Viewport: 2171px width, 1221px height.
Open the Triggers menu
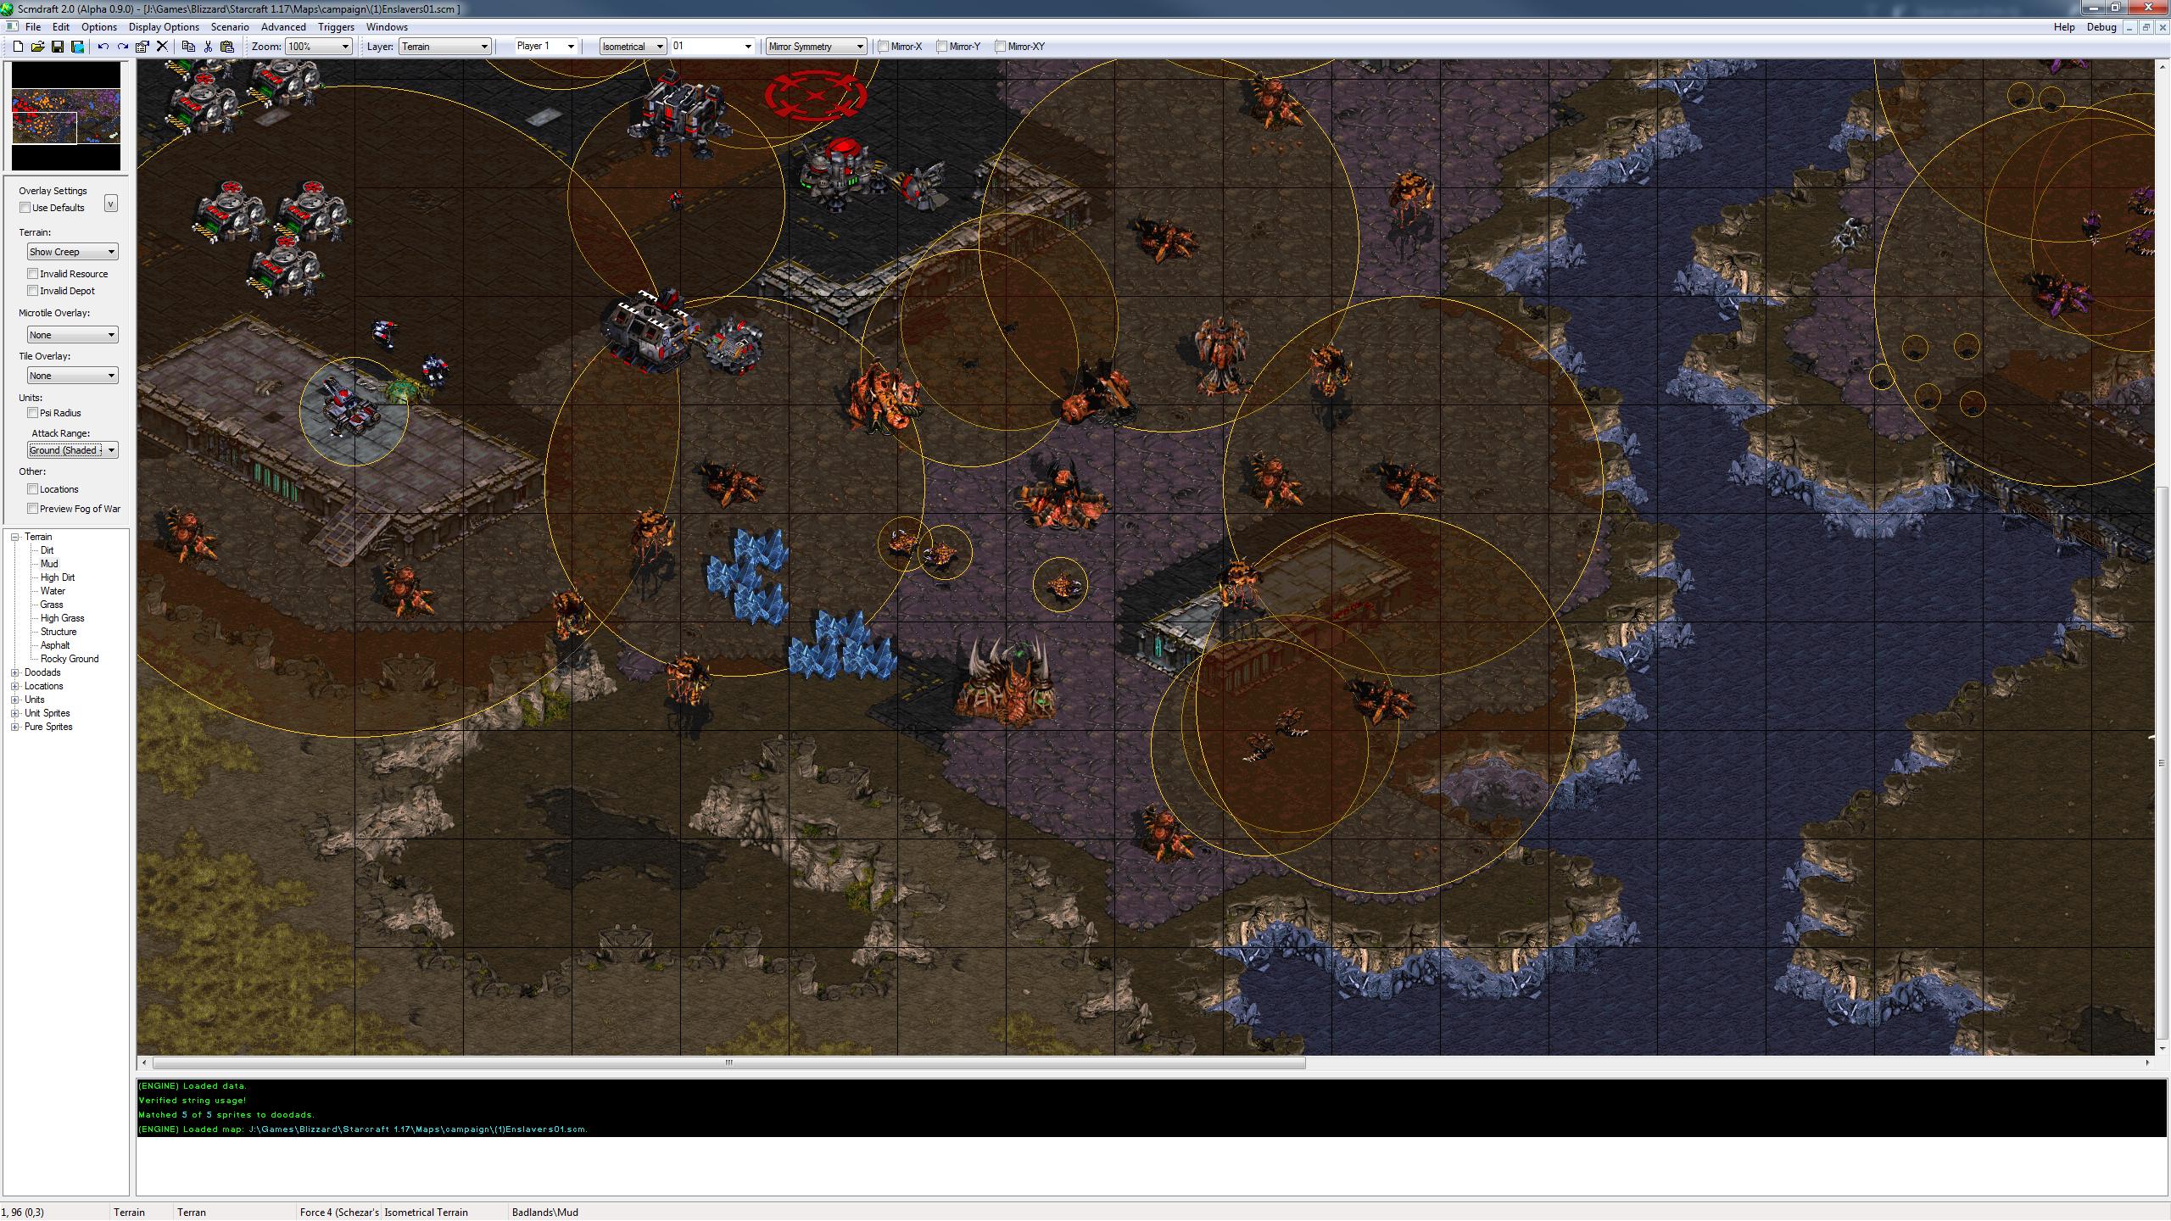click(x=336, y=27)
